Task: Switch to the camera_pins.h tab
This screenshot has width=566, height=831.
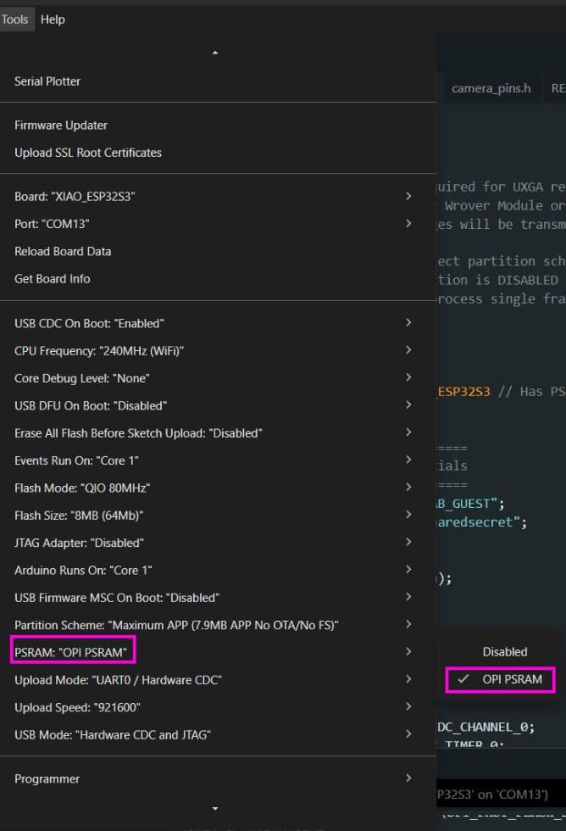Action: point(491,88)
